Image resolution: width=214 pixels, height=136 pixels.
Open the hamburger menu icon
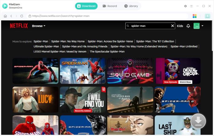191,6
